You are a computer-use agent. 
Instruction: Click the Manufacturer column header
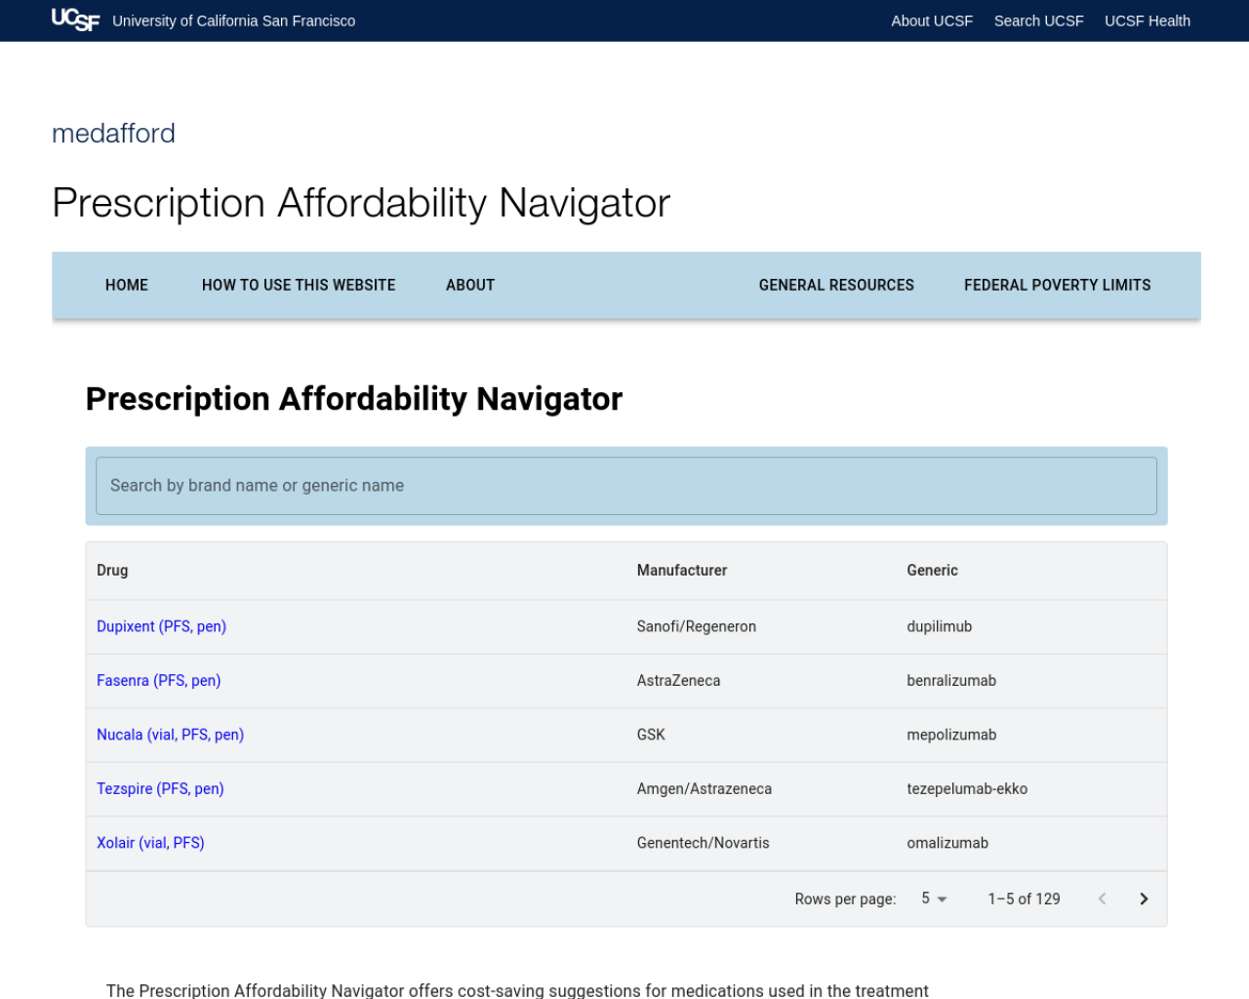coord(682,570)
